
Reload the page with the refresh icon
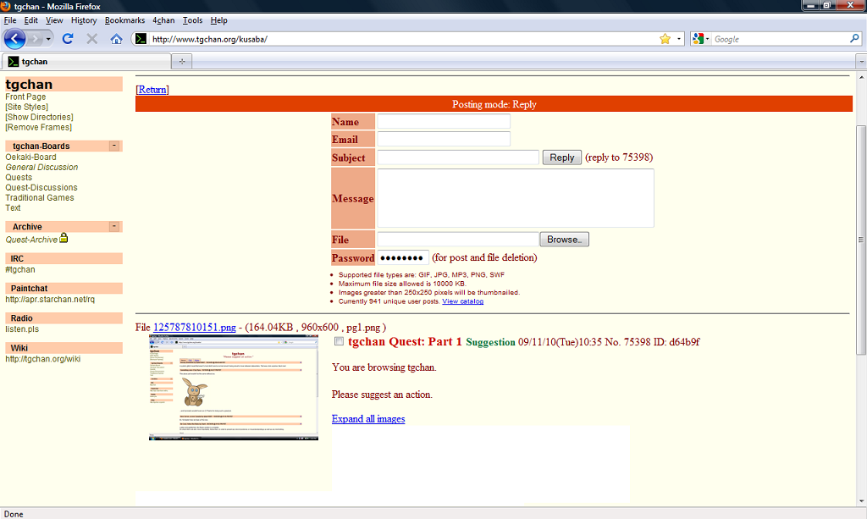tap(68, 39)
